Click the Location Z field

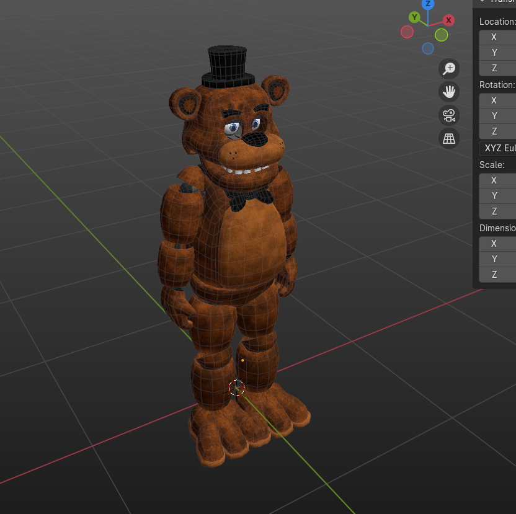tap(497, 68)
